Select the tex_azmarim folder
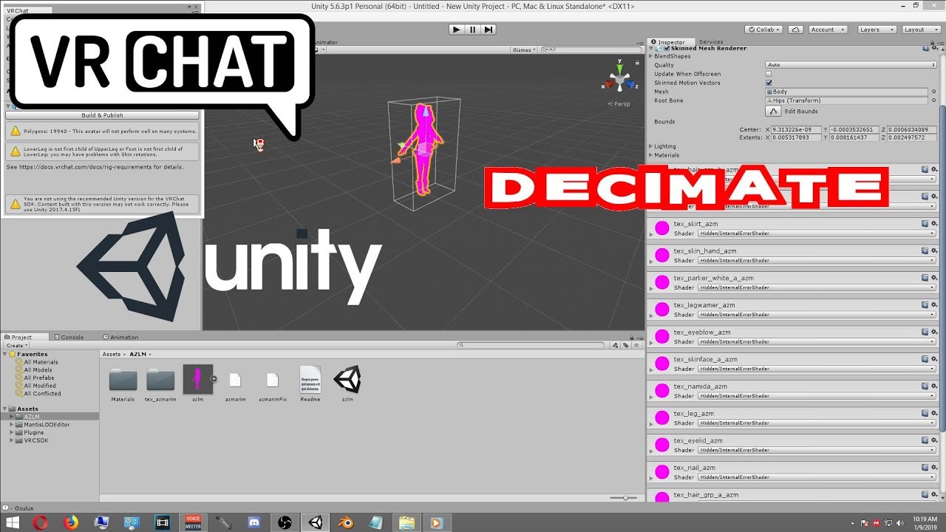 160,384
